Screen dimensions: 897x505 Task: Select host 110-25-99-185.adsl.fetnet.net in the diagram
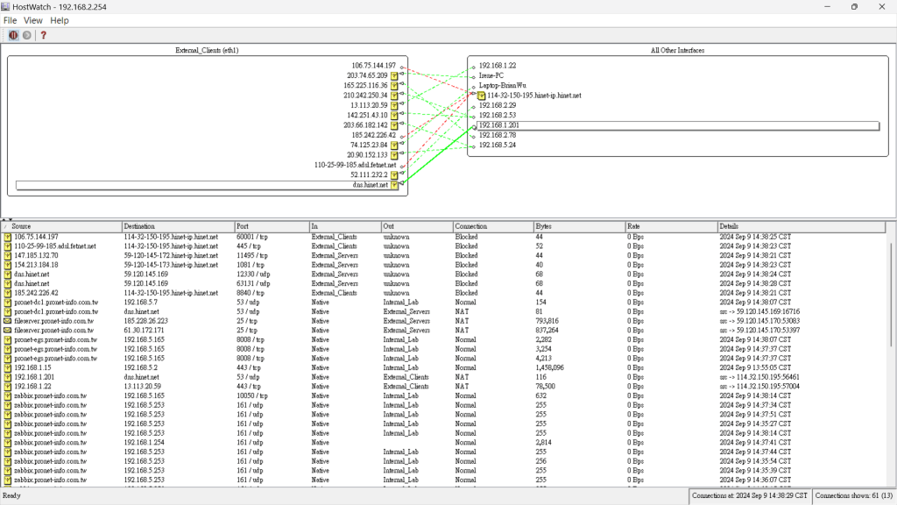pos(356,165)
